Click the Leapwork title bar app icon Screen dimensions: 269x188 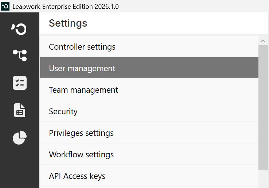[x=5, y=6]
